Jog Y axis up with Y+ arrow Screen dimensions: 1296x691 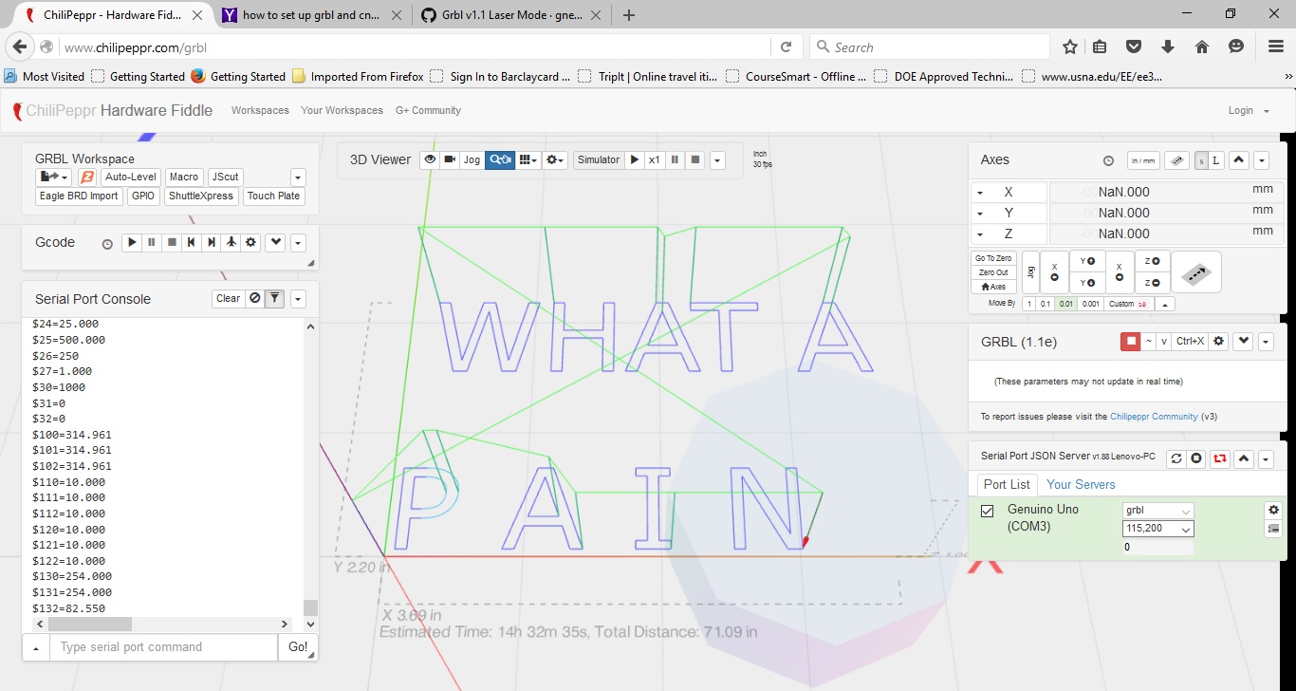coord(1087,261)
